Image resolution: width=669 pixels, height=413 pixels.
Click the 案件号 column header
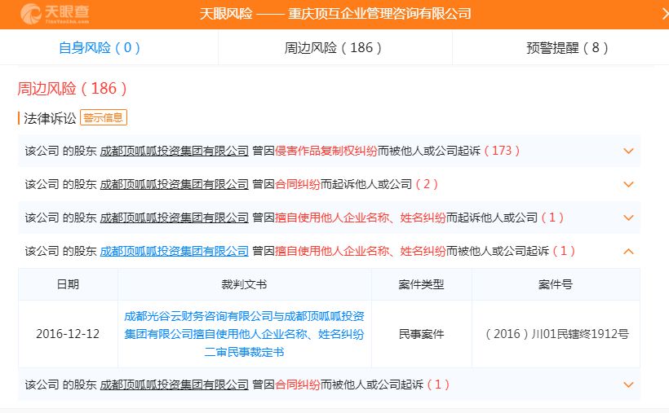[x=556, y=284]
